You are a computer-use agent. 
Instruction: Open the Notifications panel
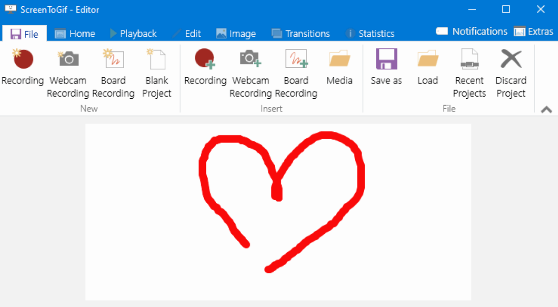[x=472, y=31]
